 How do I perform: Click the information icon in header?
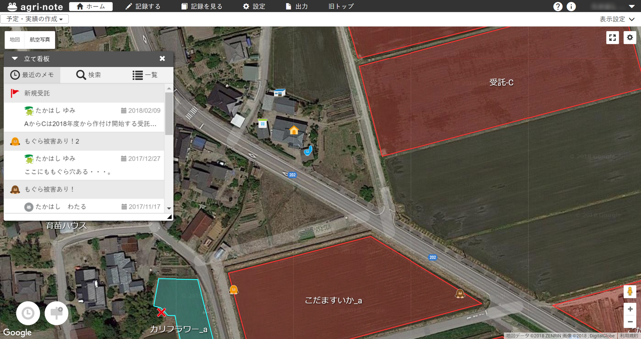click(571, 6)
